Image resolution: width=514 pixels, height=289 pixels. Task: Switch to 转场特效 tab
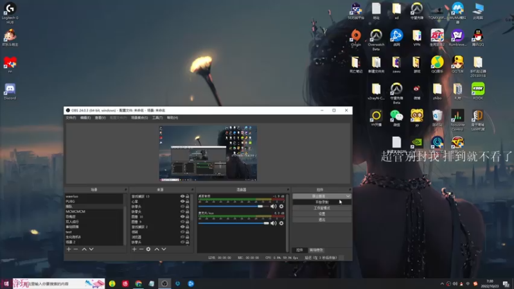316,250
